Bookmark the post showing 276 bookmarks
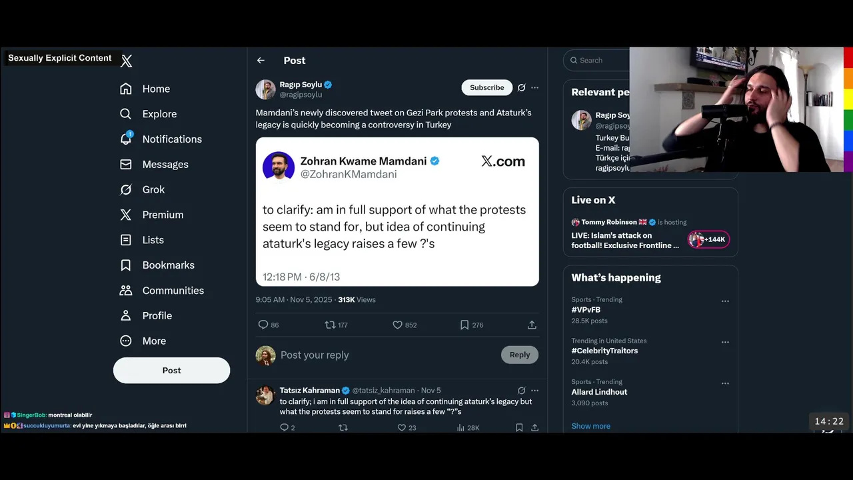The height and width of the screenshot is (480, 853). 464,325
